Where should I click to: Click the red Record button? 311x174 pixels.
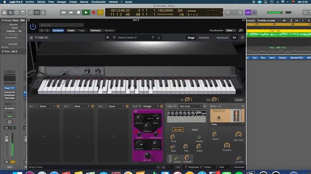point(93,13)
